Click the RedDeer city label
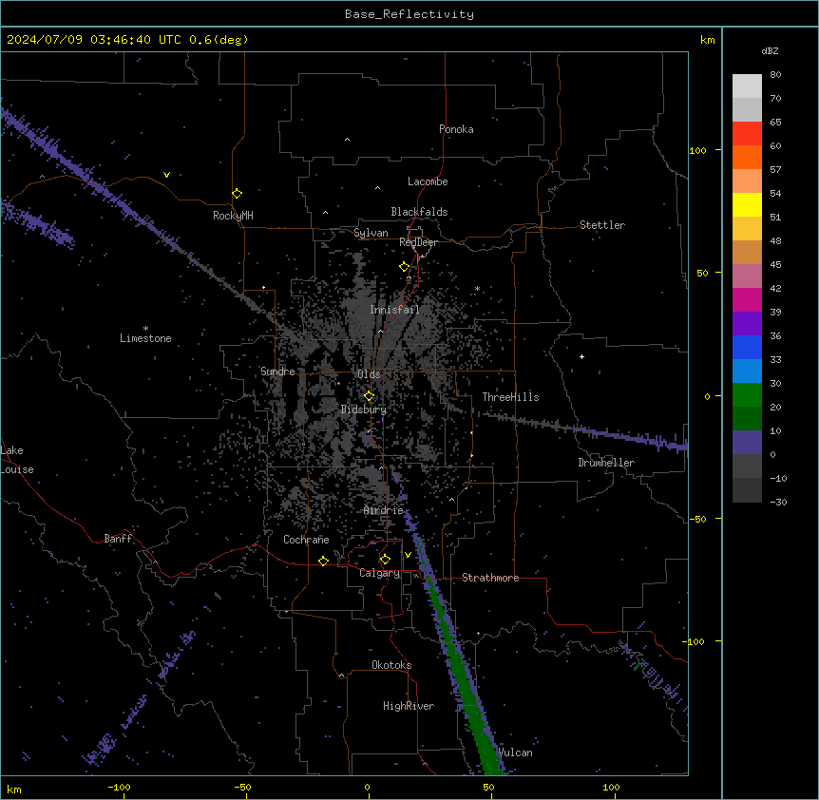819x800 pixels. point(418,242)
